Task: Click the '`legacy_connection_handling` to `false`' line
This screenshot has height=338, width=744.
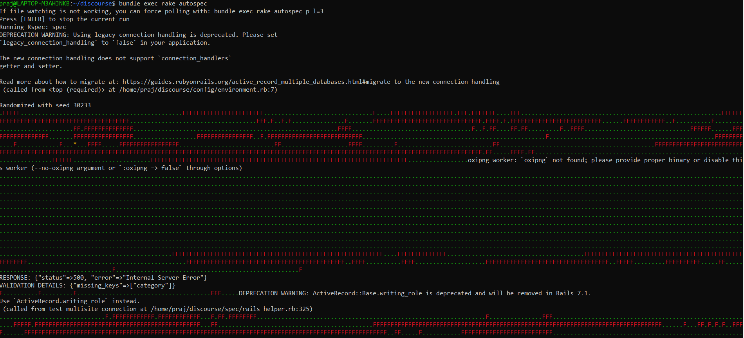Action: 105,43
